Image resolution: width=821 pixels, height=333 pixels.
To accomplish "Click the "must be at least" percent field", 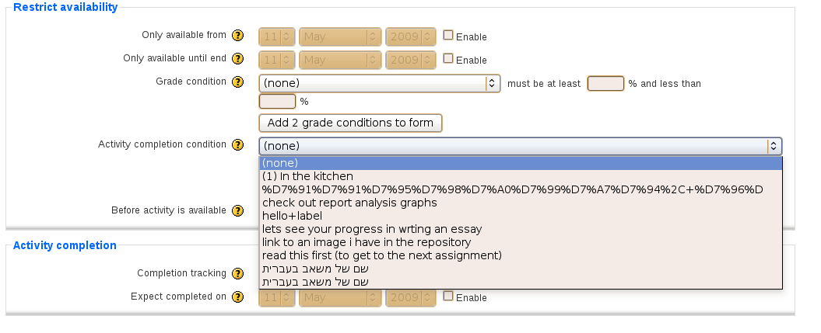I will (x=605, y=84).
